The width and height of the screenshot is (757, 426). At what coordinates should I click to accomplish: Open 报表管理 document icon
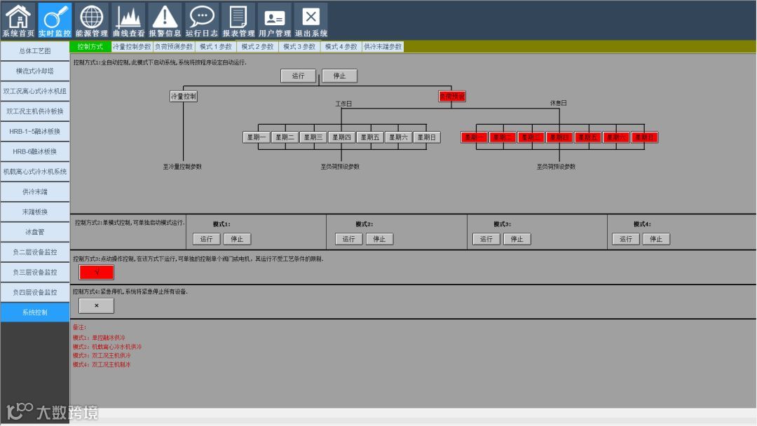tap(238, 20)
